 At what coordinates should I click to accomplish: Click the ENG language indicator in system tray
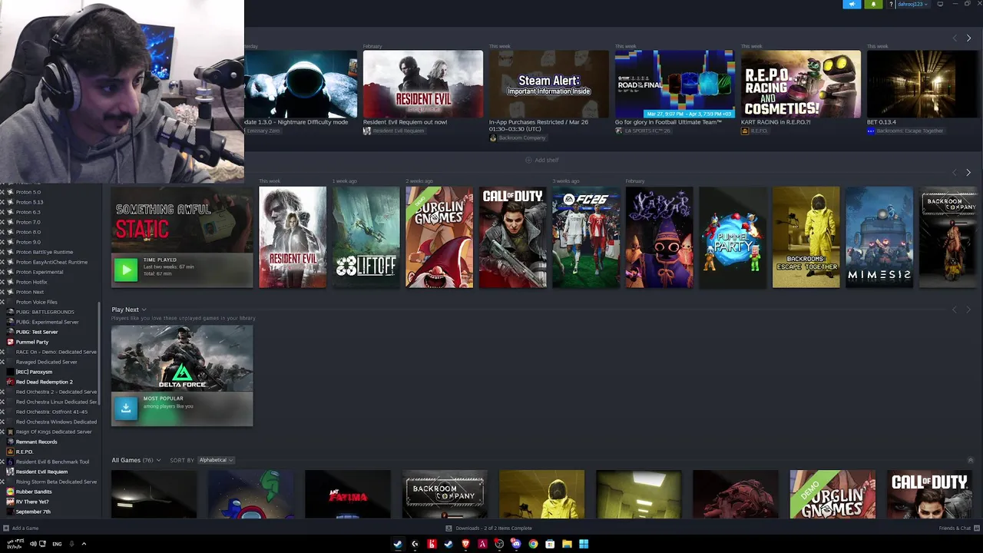[x=57, y=544]
